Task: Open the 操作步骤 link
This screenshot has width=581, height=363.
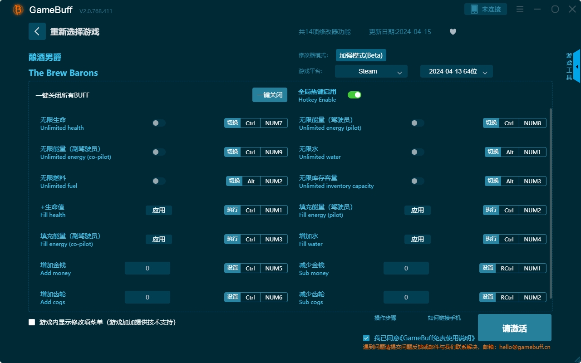Action: click(385, 318)
